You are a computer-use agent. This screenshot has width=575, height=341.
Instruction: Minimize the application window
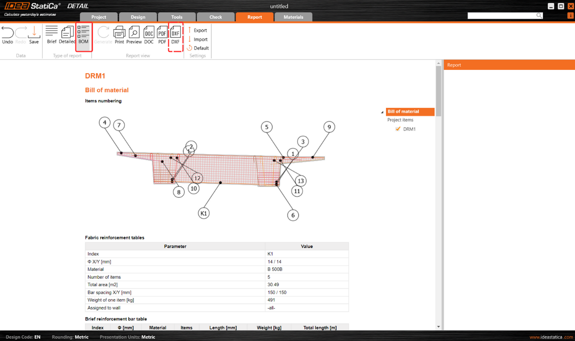[552, 6]
